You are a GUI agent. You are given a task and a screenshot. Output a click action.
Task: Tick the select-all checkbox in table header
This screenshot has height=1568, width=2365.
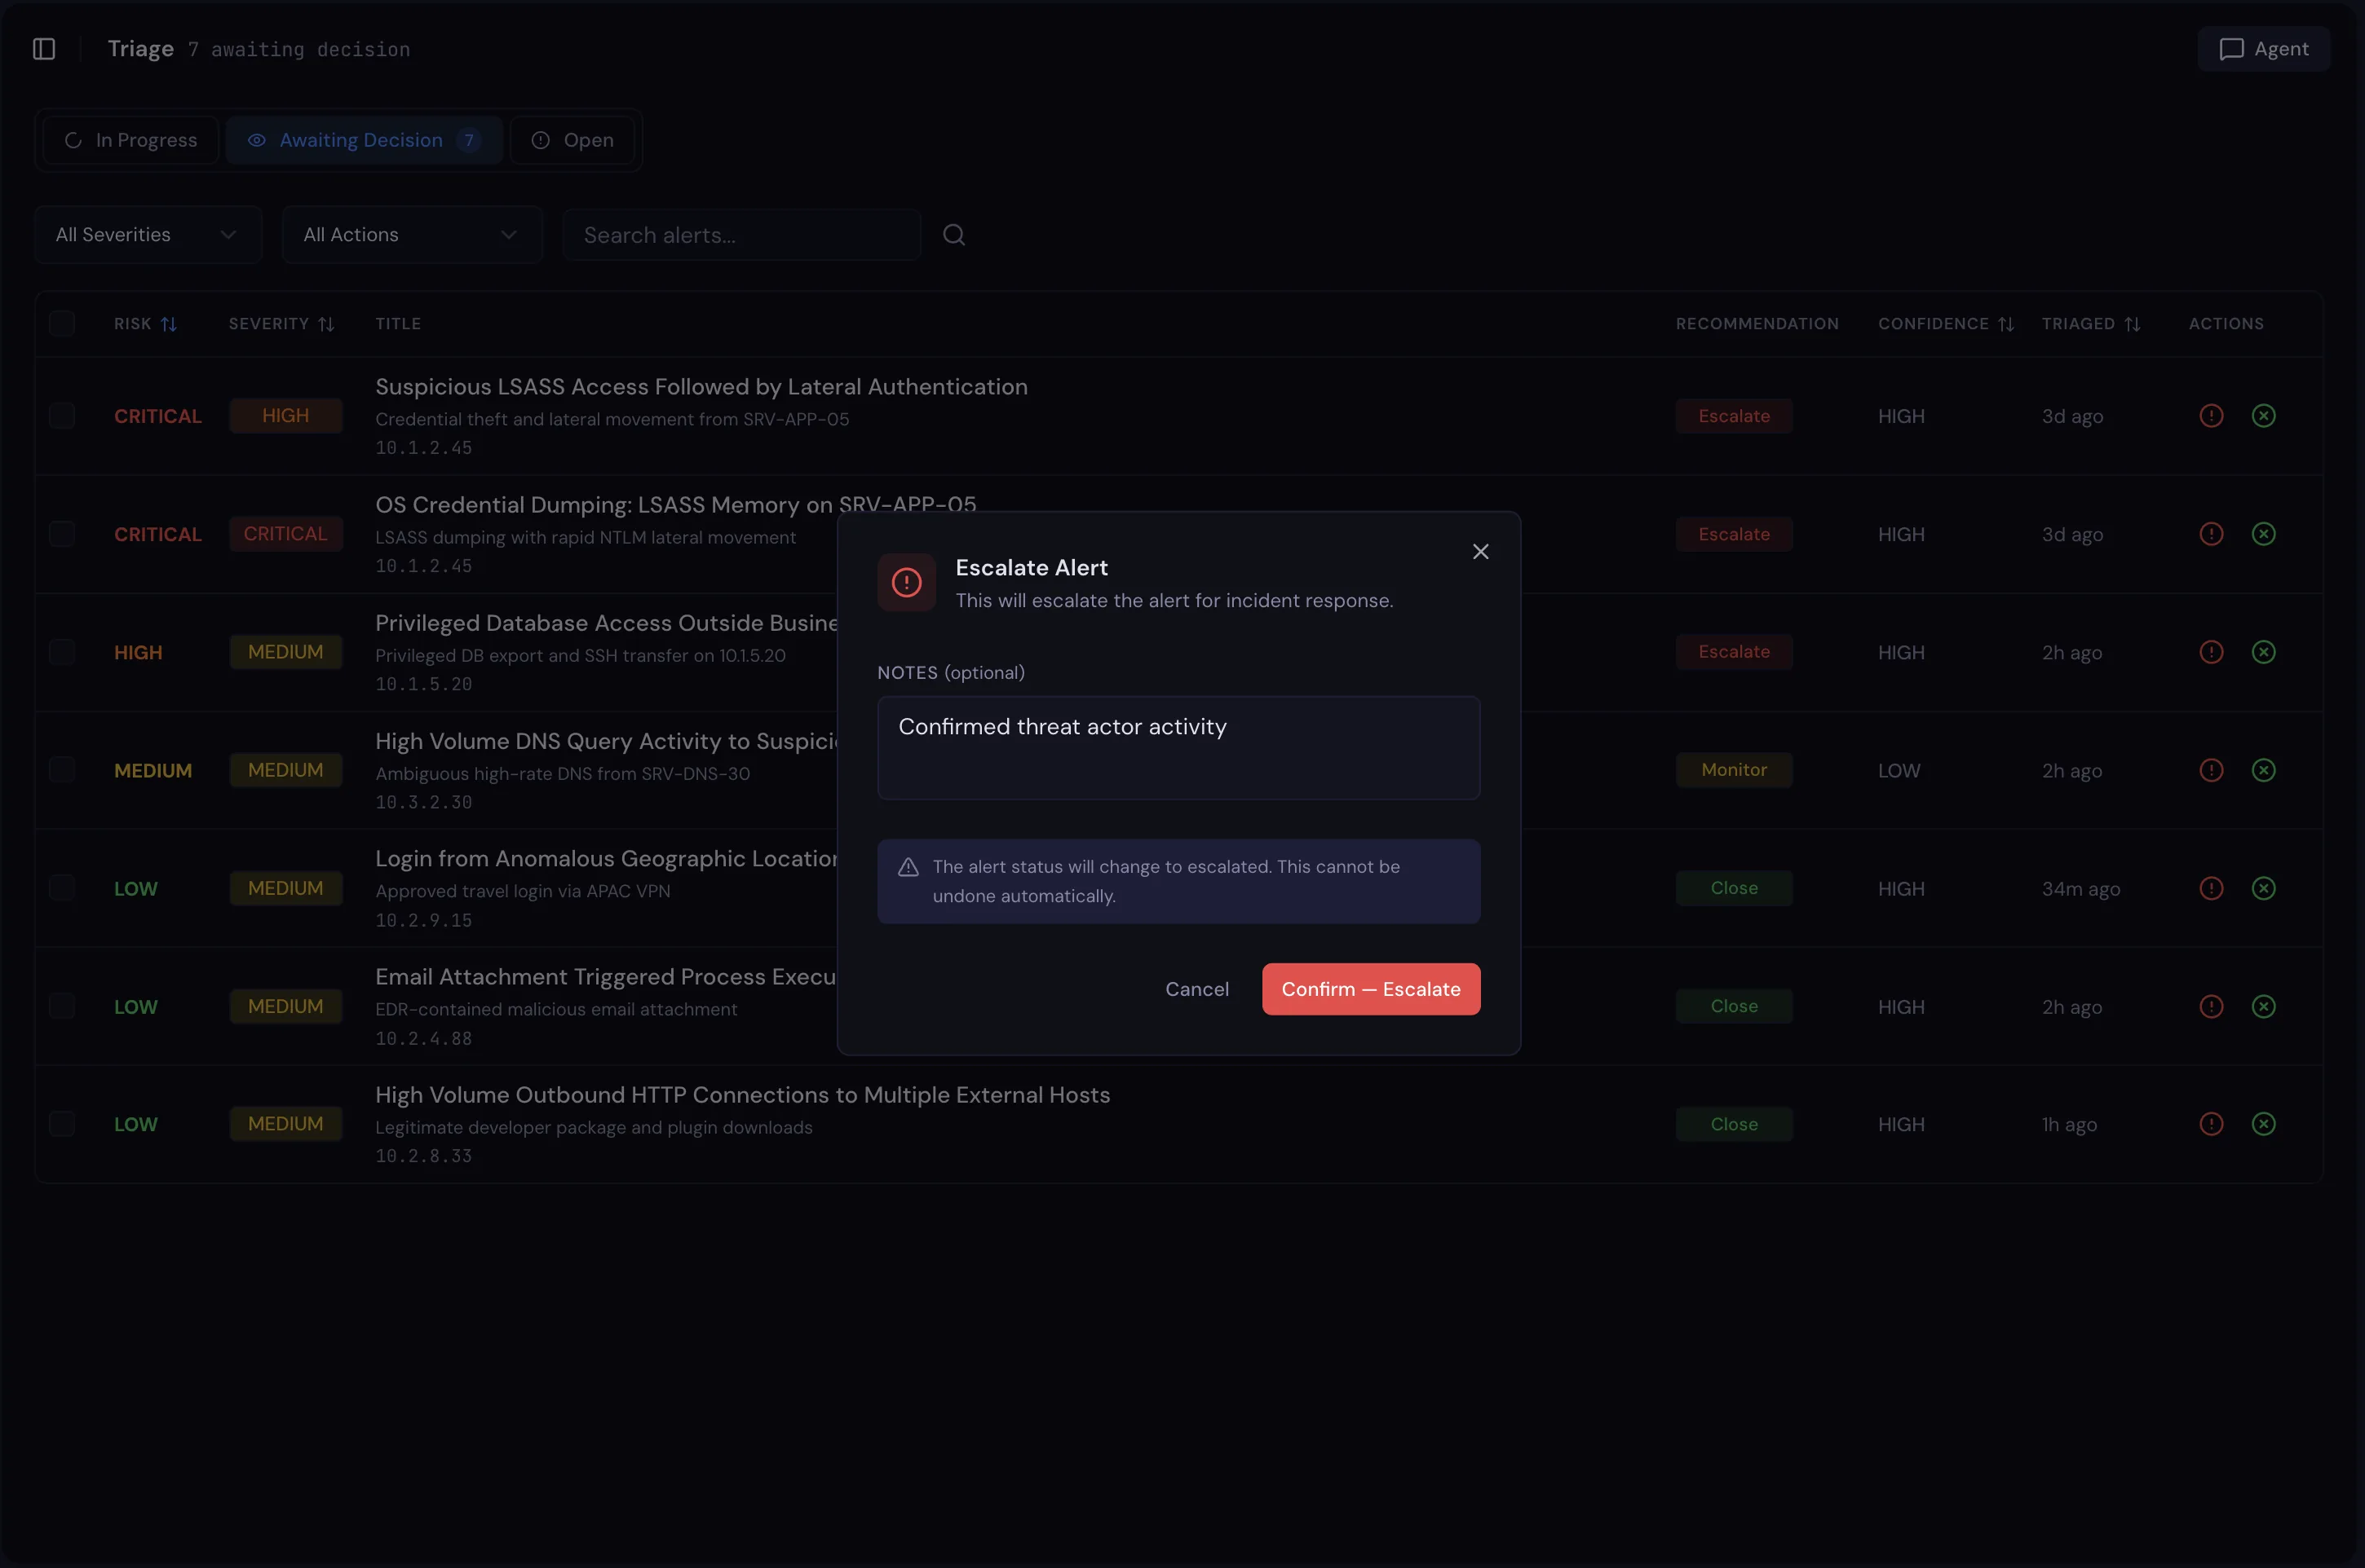(x=62, y=324)
